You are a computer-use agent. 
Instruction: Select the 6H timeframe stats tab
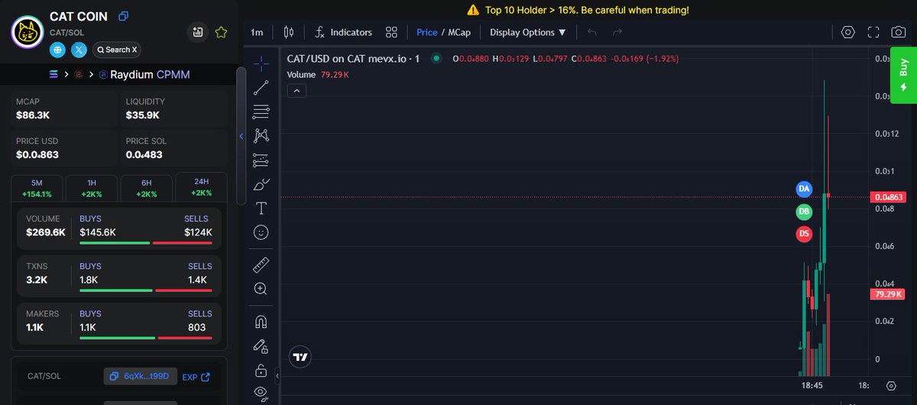[x=147, y=188]
